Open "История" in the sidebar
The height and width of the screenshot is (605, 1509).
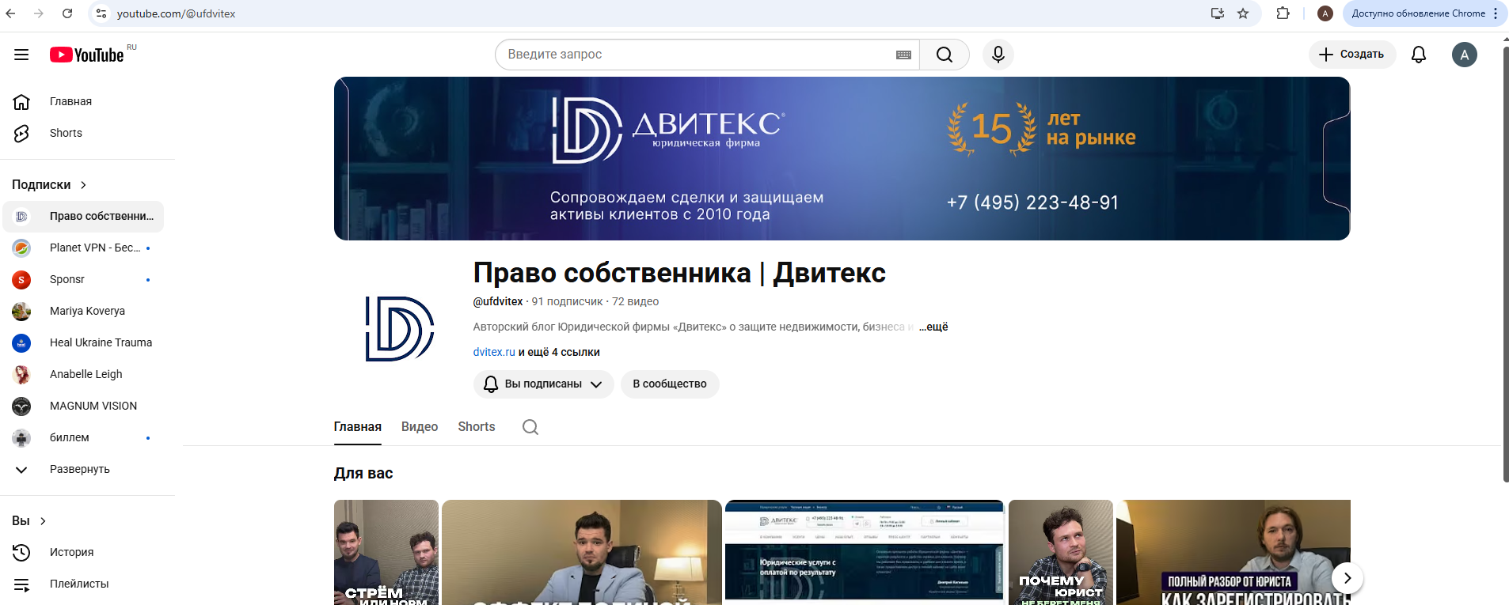pyautogui.click(x=71, y=552)
